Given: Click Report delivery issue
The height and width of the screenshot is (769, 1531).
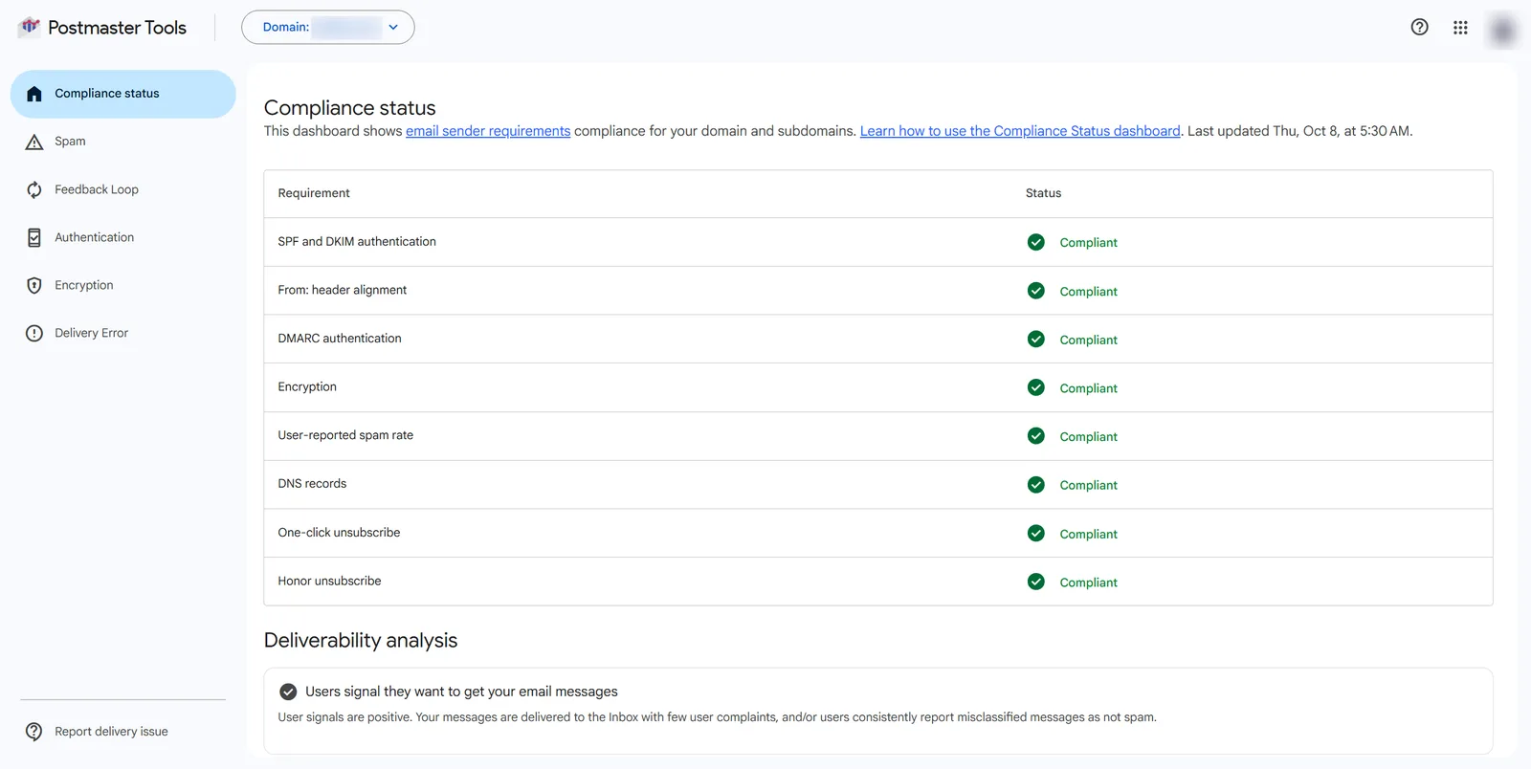Looking at the screenshot, I should click(111, 732).
